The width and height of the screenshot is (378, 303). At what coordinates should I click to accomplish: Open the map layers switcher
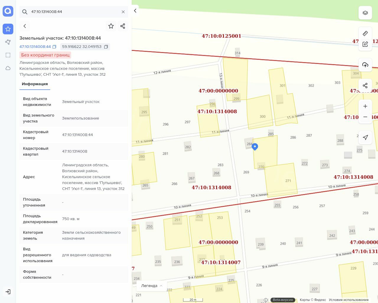click(x=365, y=13)
